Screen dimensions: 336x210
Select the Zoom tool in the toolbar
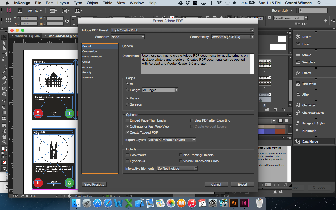tap(4, 141)
